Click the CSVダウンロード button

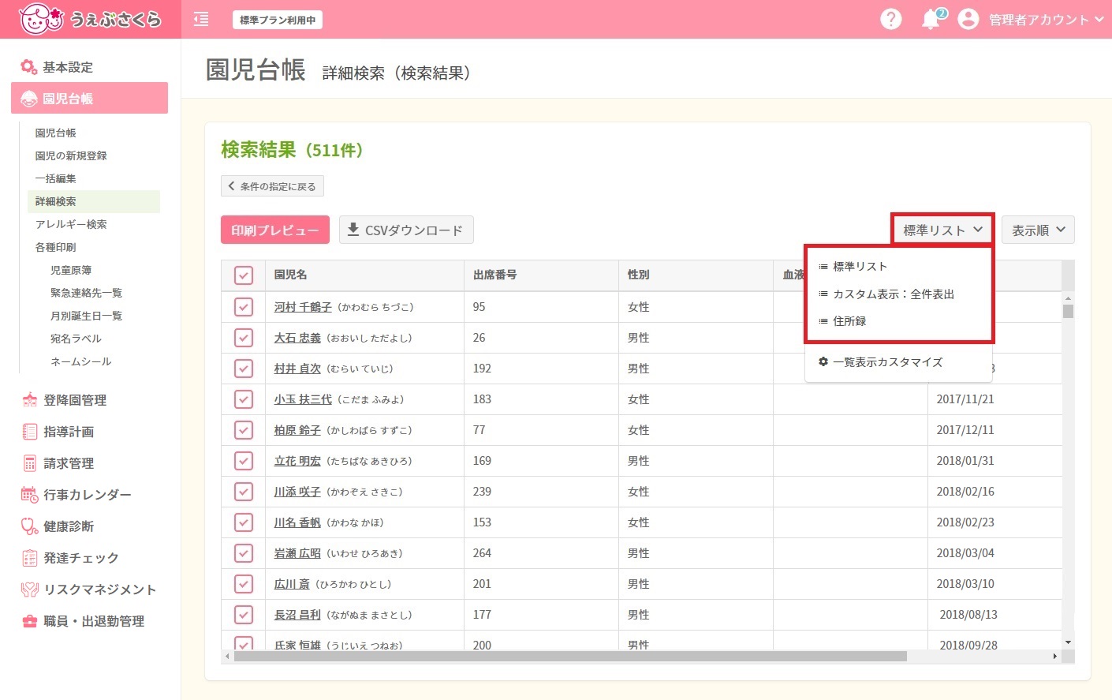tap(406, 230)
